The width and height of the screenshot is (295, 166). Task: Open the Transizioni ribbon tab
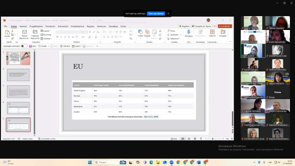(50, 26)
